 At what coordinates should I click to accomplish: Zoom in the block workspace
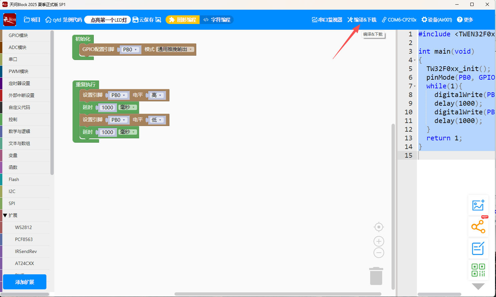coord(379,241)
